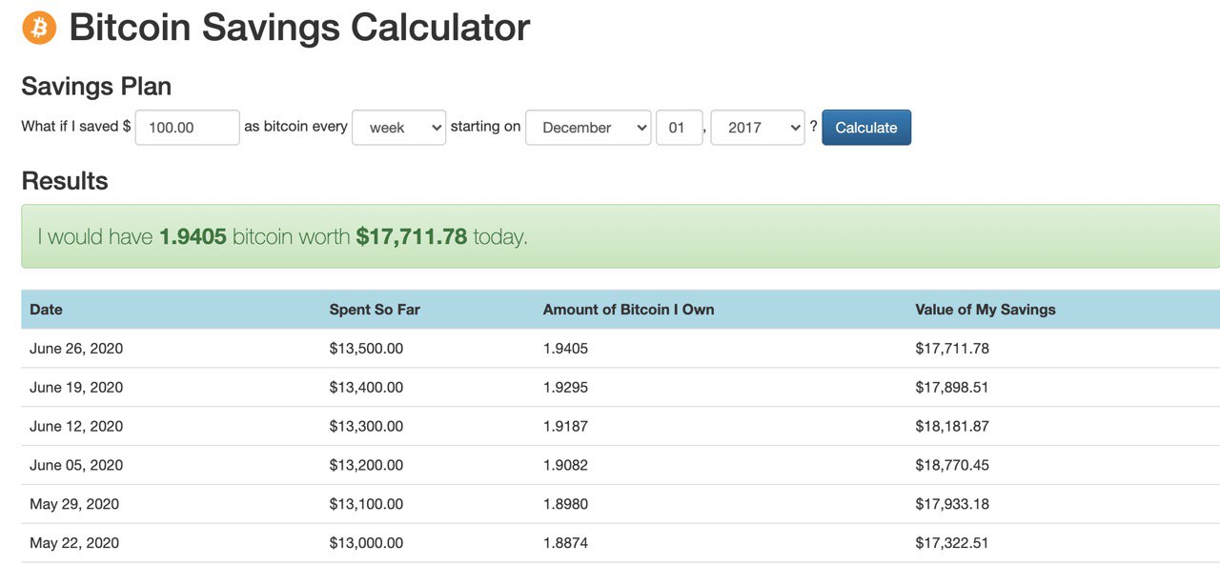Focus the savings amount field showing 100.00
This screenshot has width=1220, height=565.
click(187, 128)
